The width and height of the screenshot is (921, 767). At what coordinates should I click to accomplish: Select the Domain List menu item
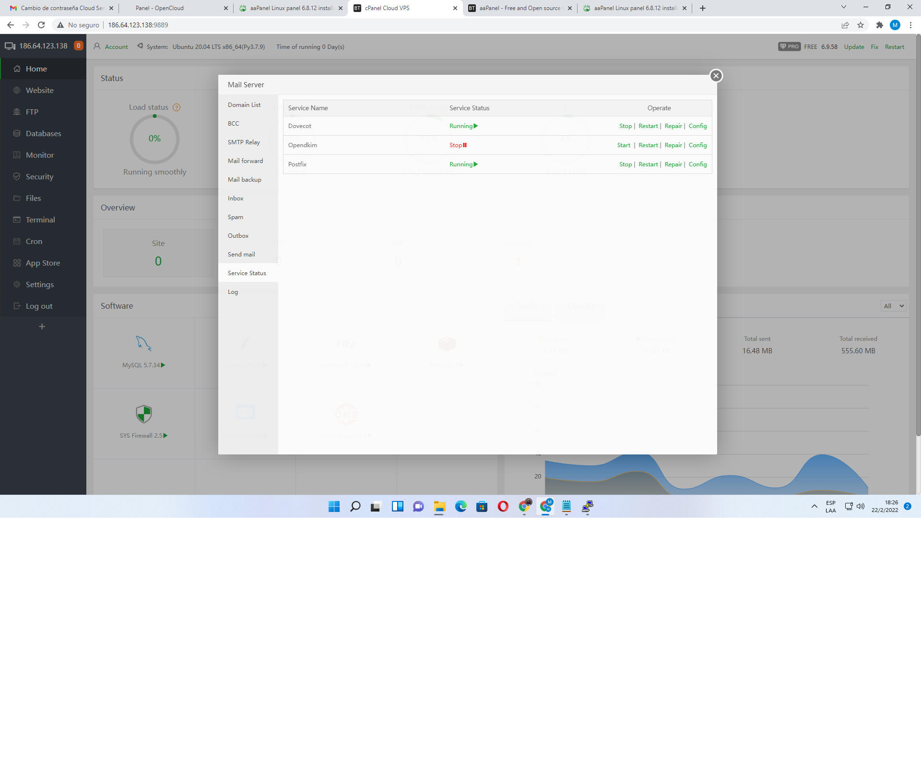244,105
